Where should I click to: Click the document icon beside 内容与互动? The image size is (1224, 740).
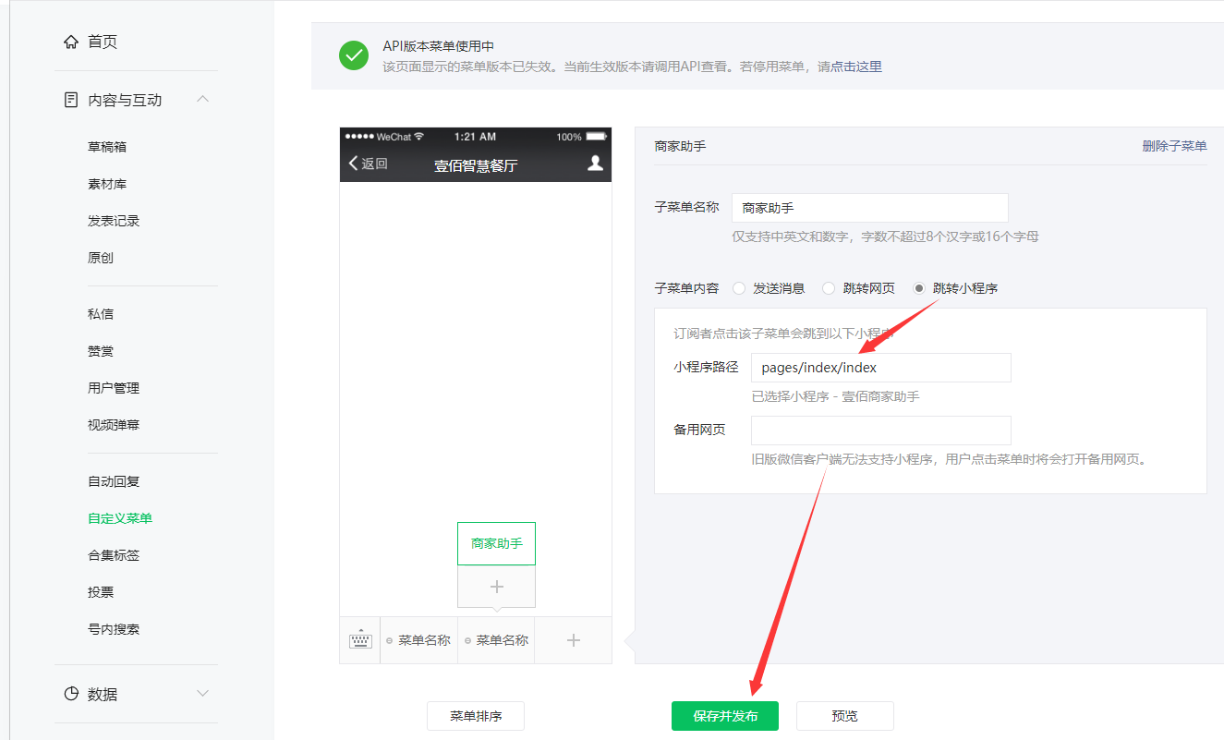[x=71, y=100]
